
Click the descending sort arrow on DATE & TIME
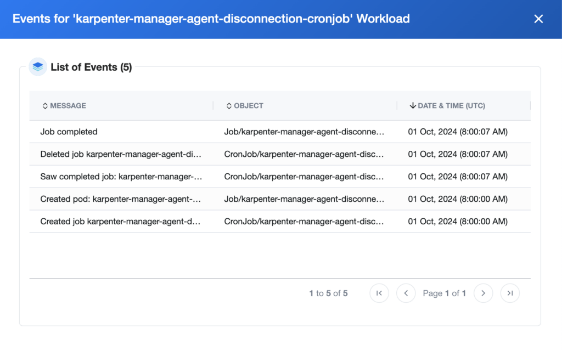[413, 105]
